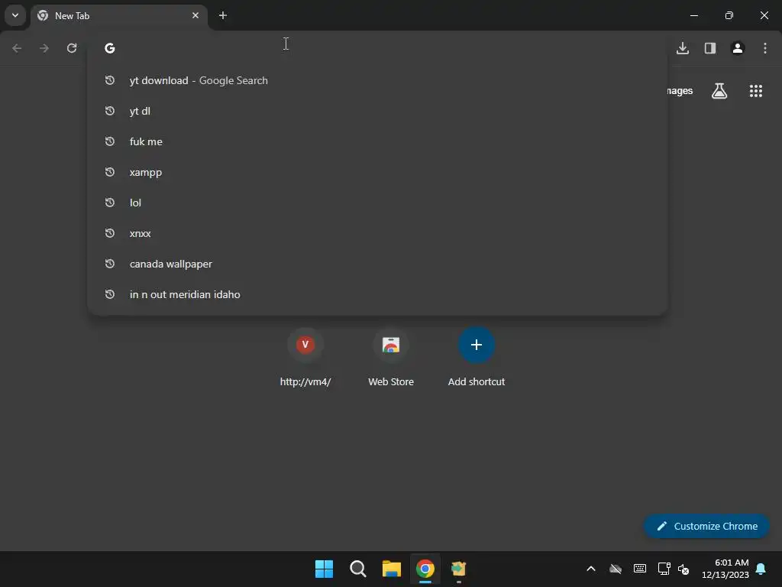The image size is (782, 587).
Task: Open the Google apps grid
Action: tap(756, 91)
